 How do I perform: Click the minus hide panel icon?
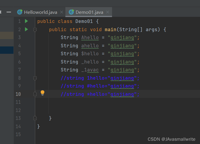coord(9,12)
